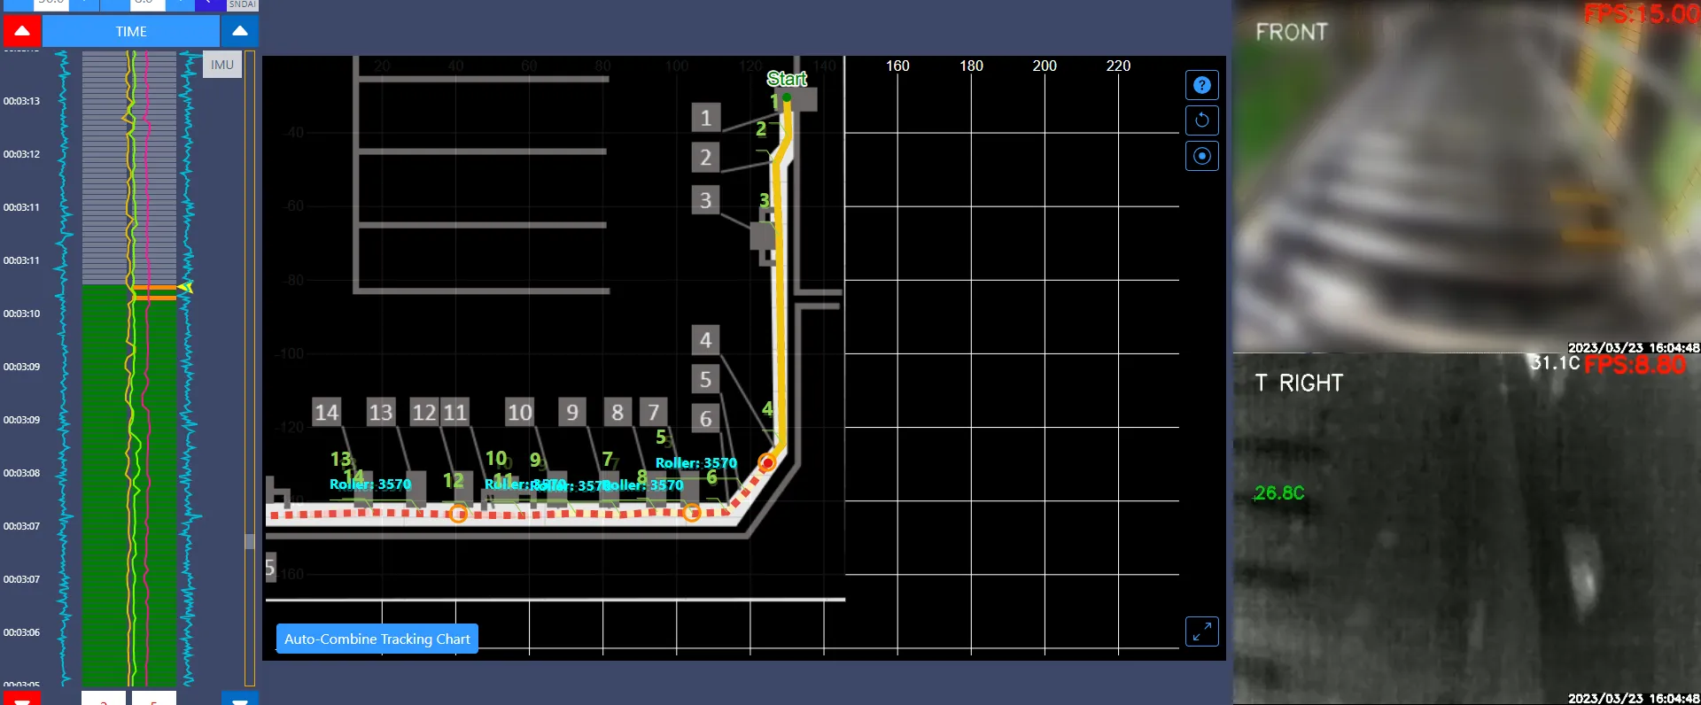Toggle the SNDAI button
This screenshot has width=1701, height=705.
click(x=241, y=4)
